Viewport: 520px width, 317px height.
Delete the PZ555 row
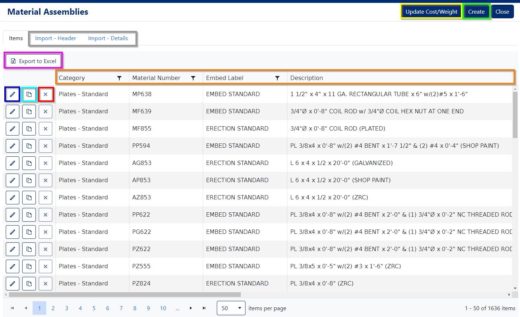[46, 266]
